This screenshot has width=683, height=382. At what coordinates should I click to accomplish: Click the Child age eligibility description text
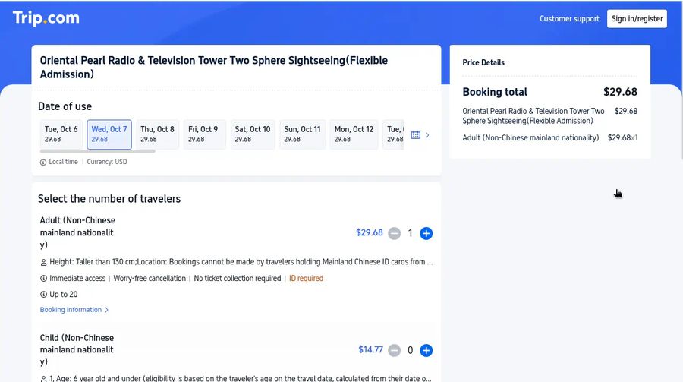pos(241,378)
